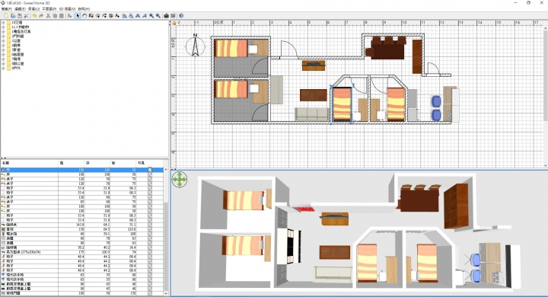Toggle the Bold text style icon
548x297 pixels.
[x=137, y=16]
